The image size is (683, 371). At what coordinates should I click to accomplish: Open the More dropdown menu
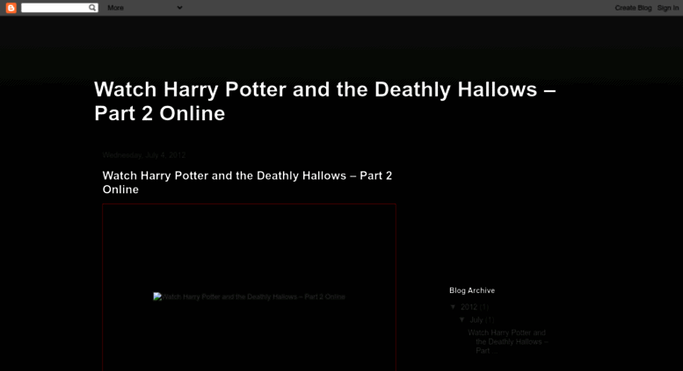[145, 8]
